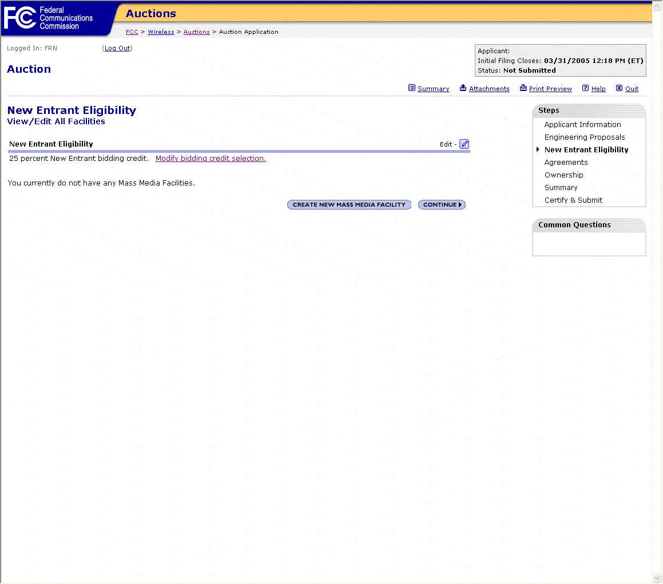663x584 pixels.
Task: Go to Summary step in sidebar
Action: point(561,187)
